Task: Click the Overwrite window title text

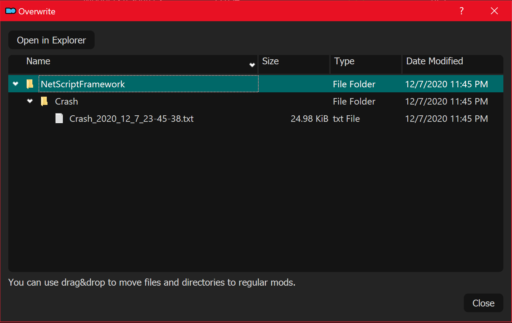Action: (37, 11)
